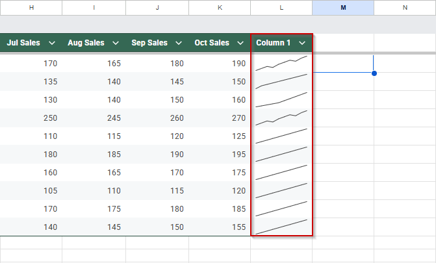Select the cell with value 155

coord(220,227)
